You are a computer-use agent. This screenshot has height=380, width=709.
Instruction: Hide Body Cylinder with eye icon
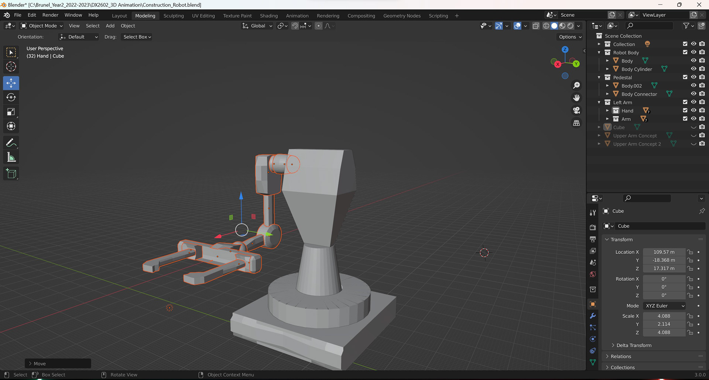(x=693, y=69)
